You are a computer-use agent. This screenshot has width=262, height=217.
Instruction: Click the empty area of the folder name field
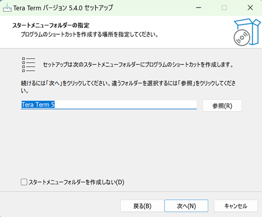[x=125, y=104]
